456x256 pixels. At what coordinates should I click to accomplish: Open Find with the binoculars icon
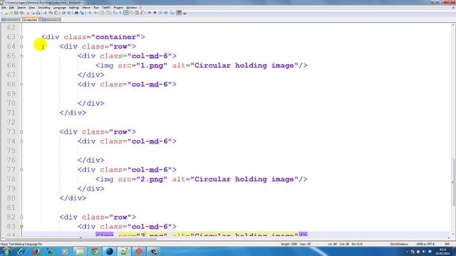coord(76,13)
